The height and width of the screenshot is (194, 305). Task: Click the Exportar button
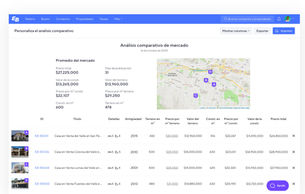pyautogui.click(x=262, y=31)
